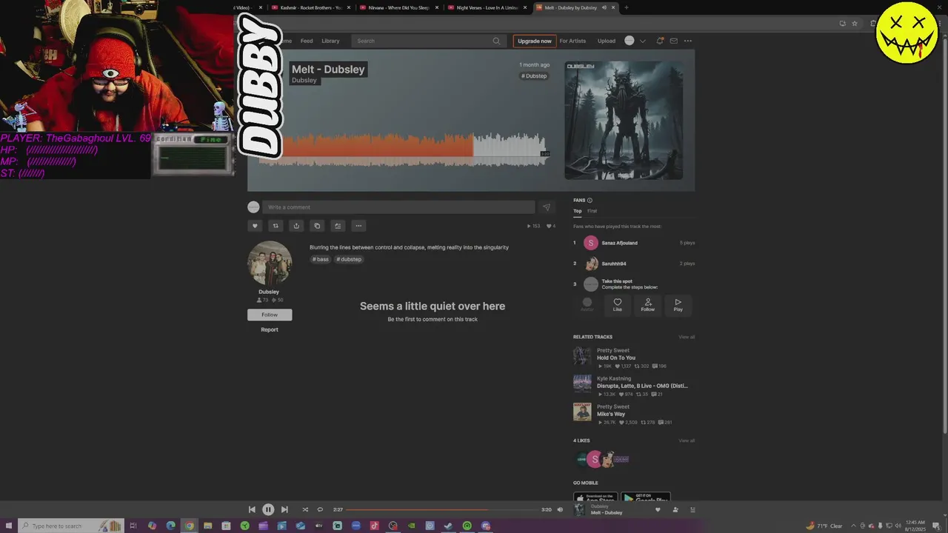Image resolution: width=948 pixels, height=533 pixels.
Task: Open the Upload page
Action: [x=607, y=41]
